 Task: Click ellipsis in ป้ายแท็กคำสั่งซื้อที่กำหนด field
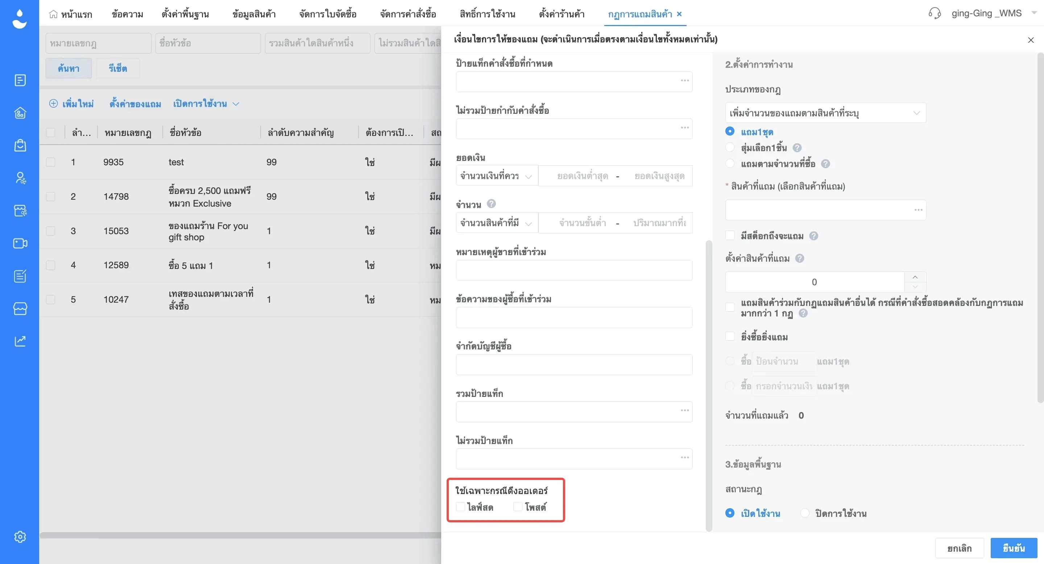(684, 80)
